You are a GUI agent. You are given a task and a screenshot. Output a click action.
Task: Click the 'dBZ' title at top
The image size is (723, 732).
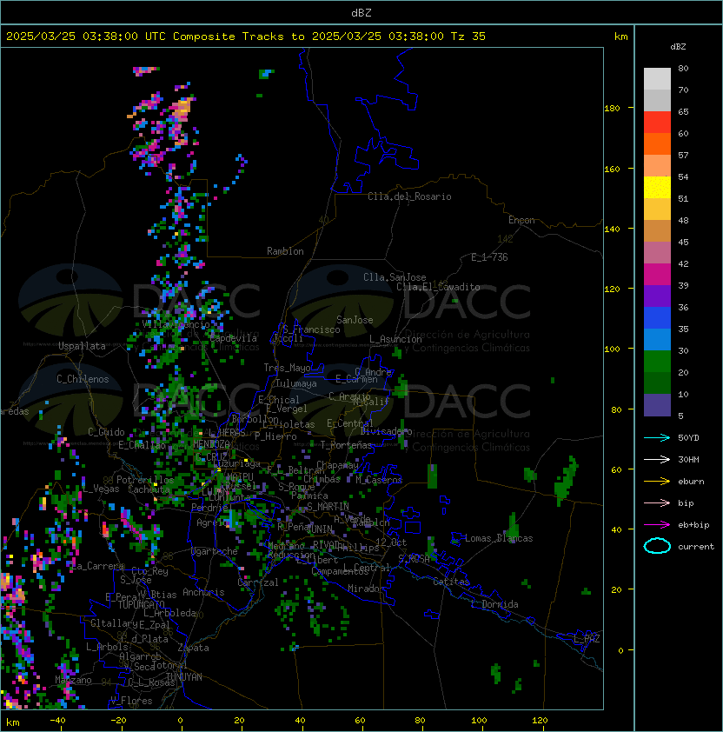[x=361, y=13]
